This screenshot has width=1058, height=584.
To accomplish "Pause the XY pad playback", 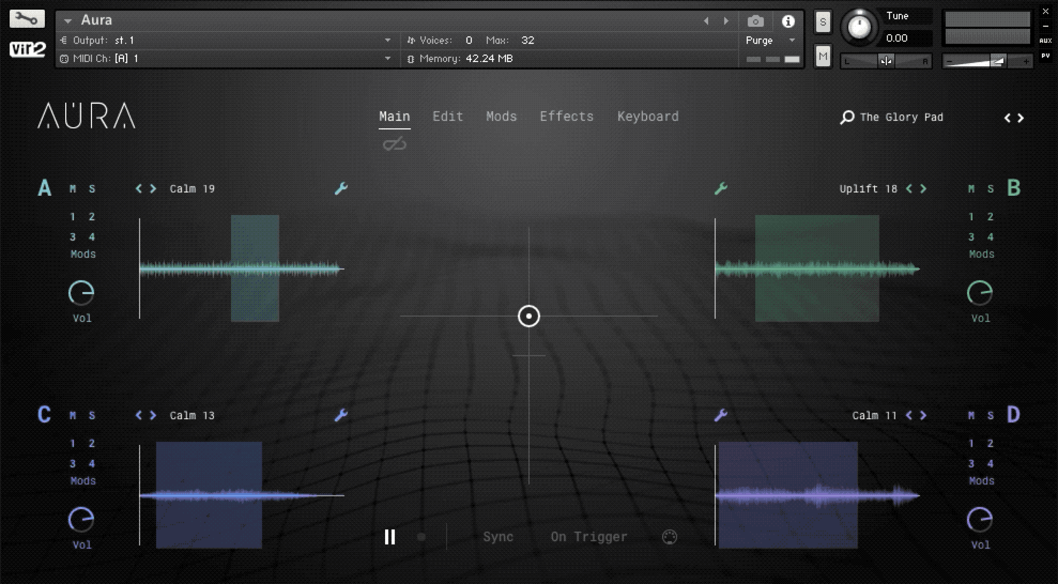I will click(390, 537).
